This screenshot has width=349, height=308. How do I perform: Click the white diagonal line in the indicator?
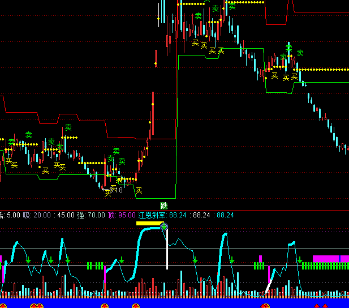click(x=270, y=286)
